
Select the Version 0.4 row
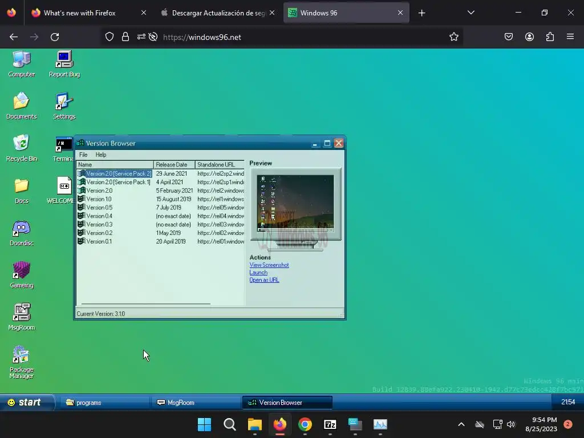click(x=160, y=216)
